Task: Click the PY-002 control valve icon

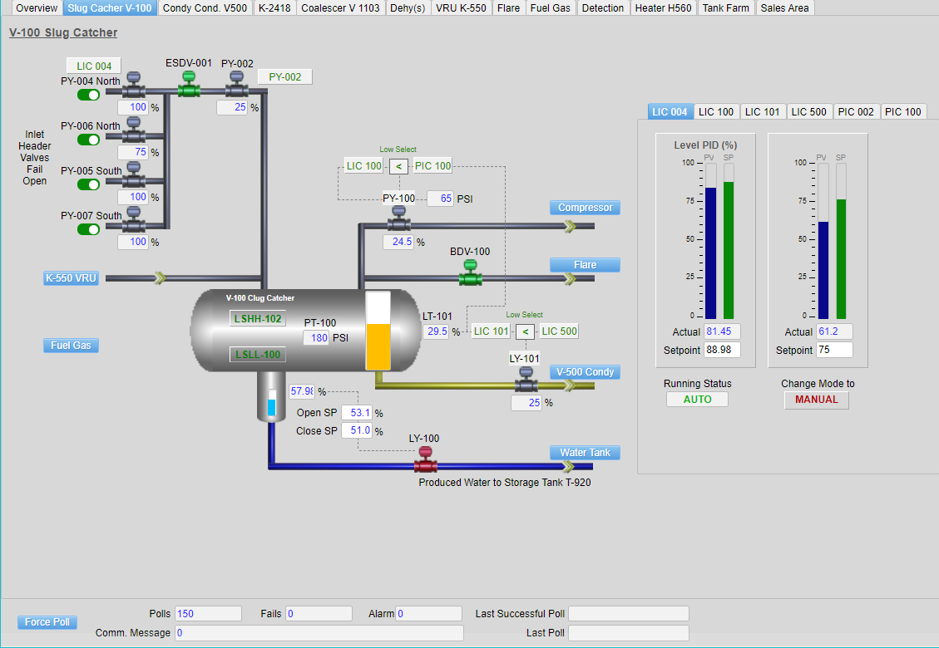Action: pos(236,86)
